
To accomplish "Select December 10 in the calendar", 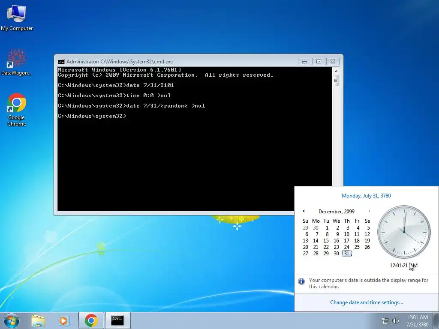I will pos(346,234).
